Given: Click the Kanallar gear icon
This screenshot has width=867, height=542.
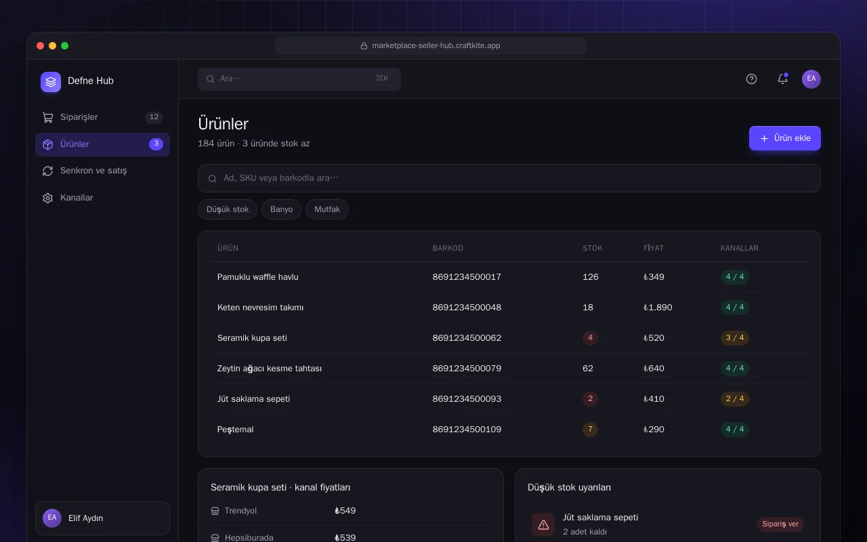Looking at the screenshot, I should click(47, 198).
